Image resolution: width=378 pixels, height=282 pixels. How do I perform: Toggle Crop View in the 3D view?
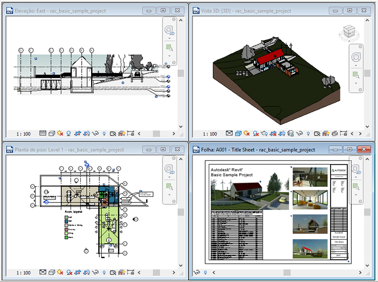[x=273, y=133]
